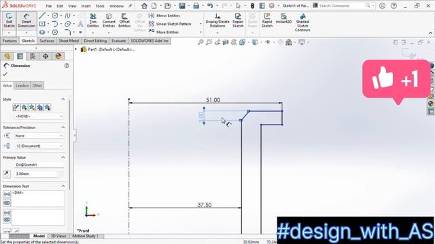
Task: Click the 3.00mm primary value field
Action: 35,174
